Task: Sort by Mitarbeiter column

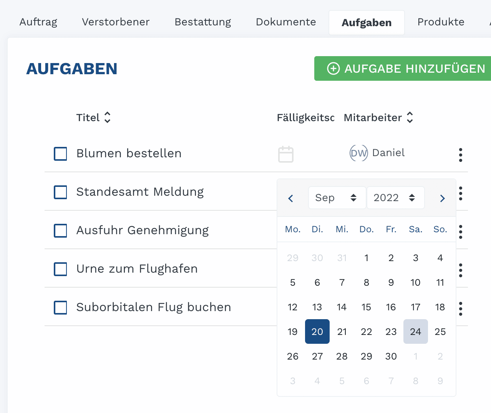Action: [x=410, y=117]
